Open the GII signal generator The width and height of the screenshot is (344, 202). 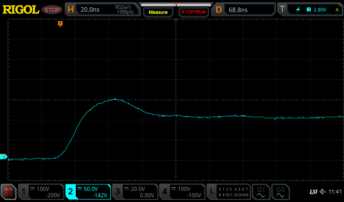(281, 192)
